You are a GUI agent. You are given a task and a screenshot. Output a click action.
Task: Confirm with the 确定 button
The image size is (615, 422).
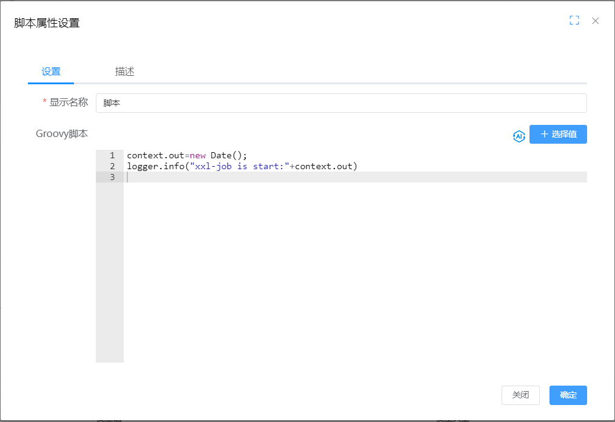point(568,395)
